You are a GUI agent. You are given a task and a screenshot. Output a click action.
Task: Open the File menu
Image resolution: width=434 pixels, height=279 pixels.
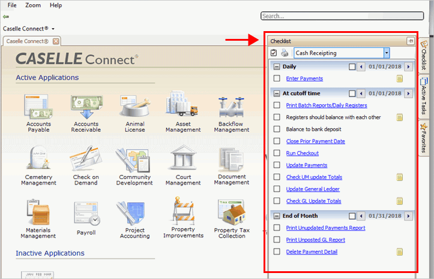tap(12, 5)
